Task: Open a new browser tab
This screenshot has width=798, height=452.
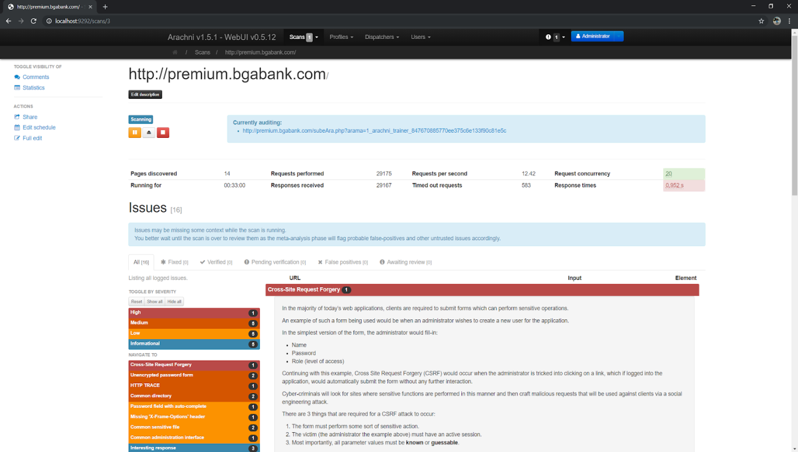Action: (x=105, y=7)
